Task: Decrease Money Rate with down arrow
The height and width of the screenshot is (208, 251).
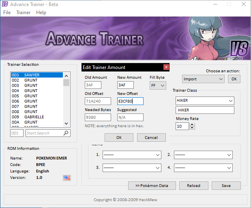Action: [x=192, y=128]
